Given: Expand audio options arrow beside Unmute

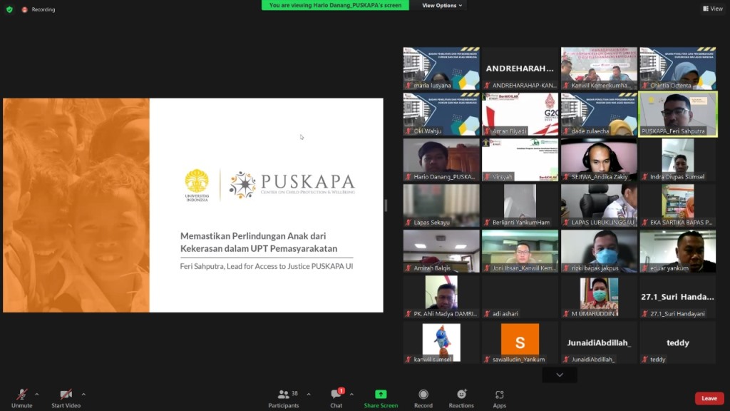Looking at the screenshot, I should (37, 394).
